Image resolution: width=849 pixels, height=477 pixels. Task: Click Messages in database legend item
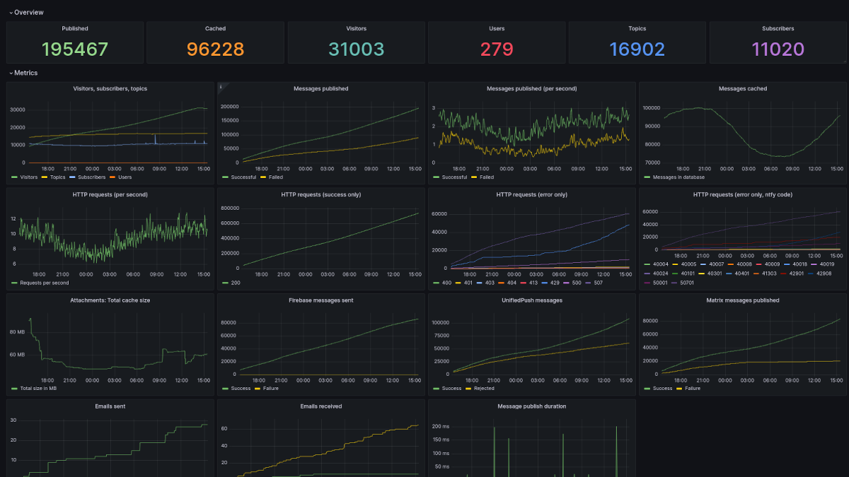pos(677,177)
